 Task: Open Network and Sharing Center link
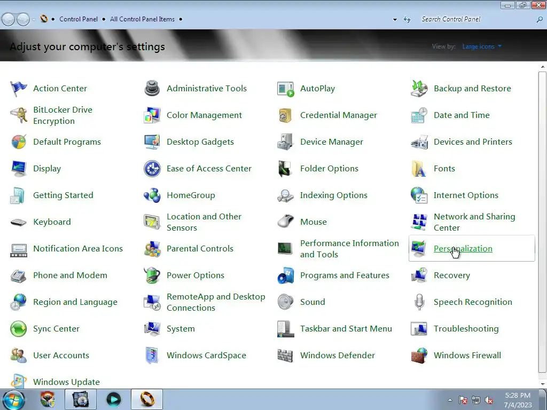click(x=474, y=222)
